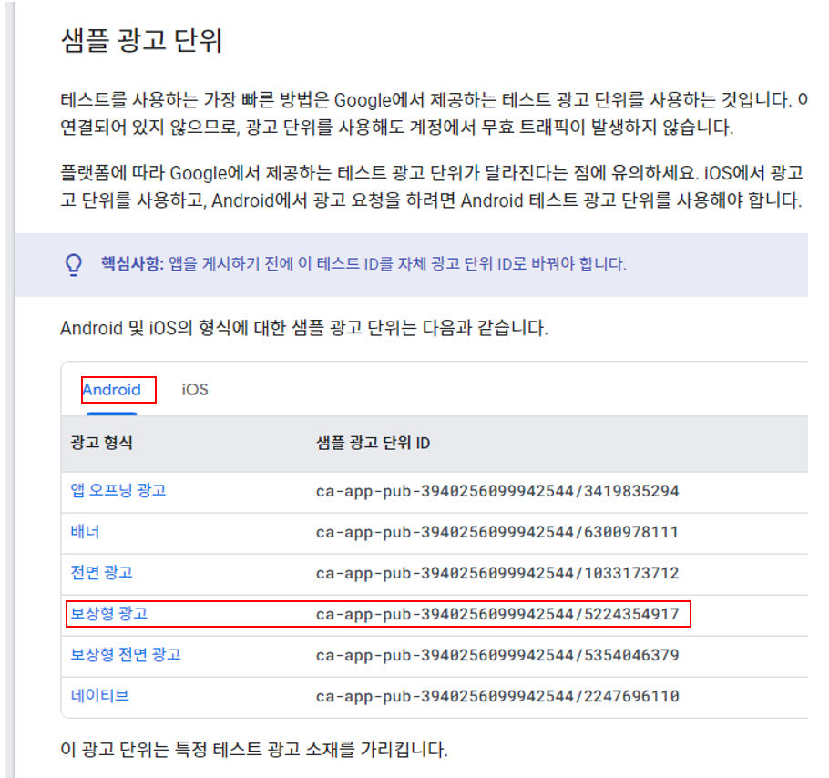Open the 배너 ad format link
Viewport: 829px width, 778px height.
85,531
